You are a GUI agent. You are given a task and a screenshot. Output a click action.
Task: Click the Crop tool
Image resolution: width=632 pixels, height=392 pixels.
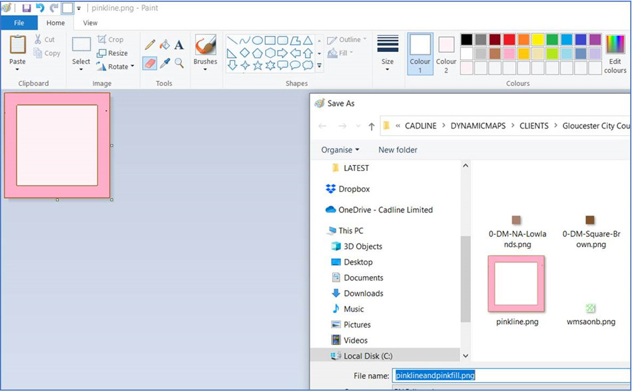pyautogui.click(x=111, y=39)
